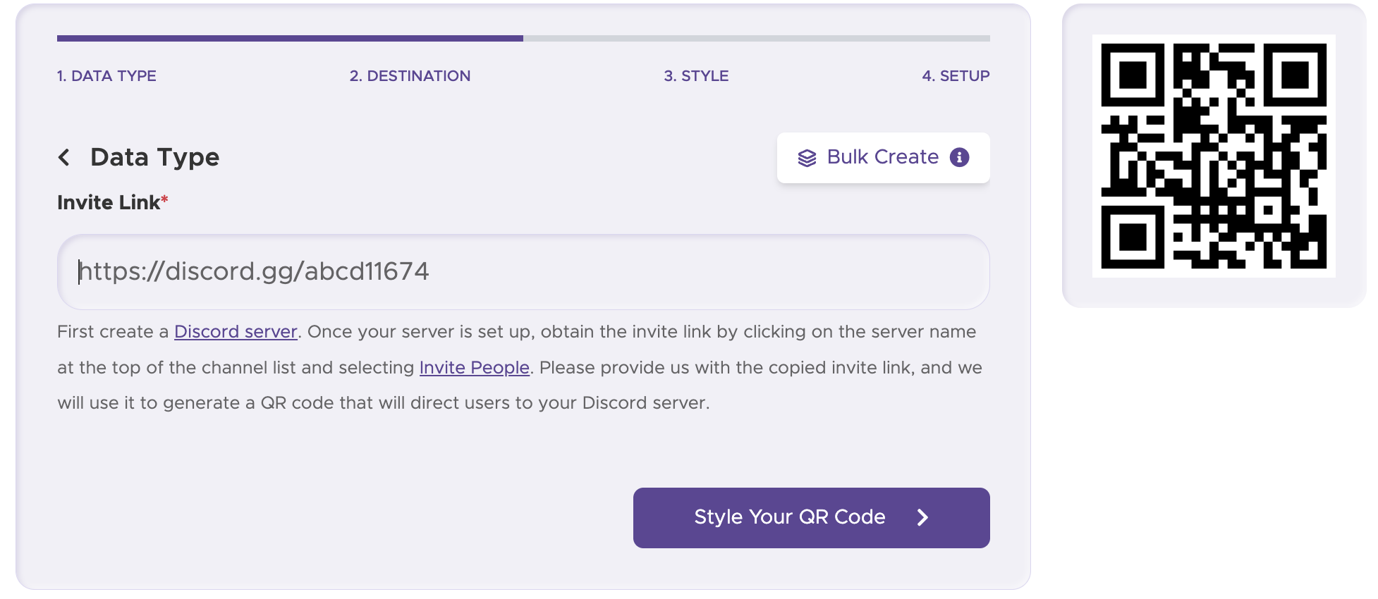Focus the Invite Link input field
This screenshot has height=599, width=1378.
pyautogui.click(x=523, y=272)
